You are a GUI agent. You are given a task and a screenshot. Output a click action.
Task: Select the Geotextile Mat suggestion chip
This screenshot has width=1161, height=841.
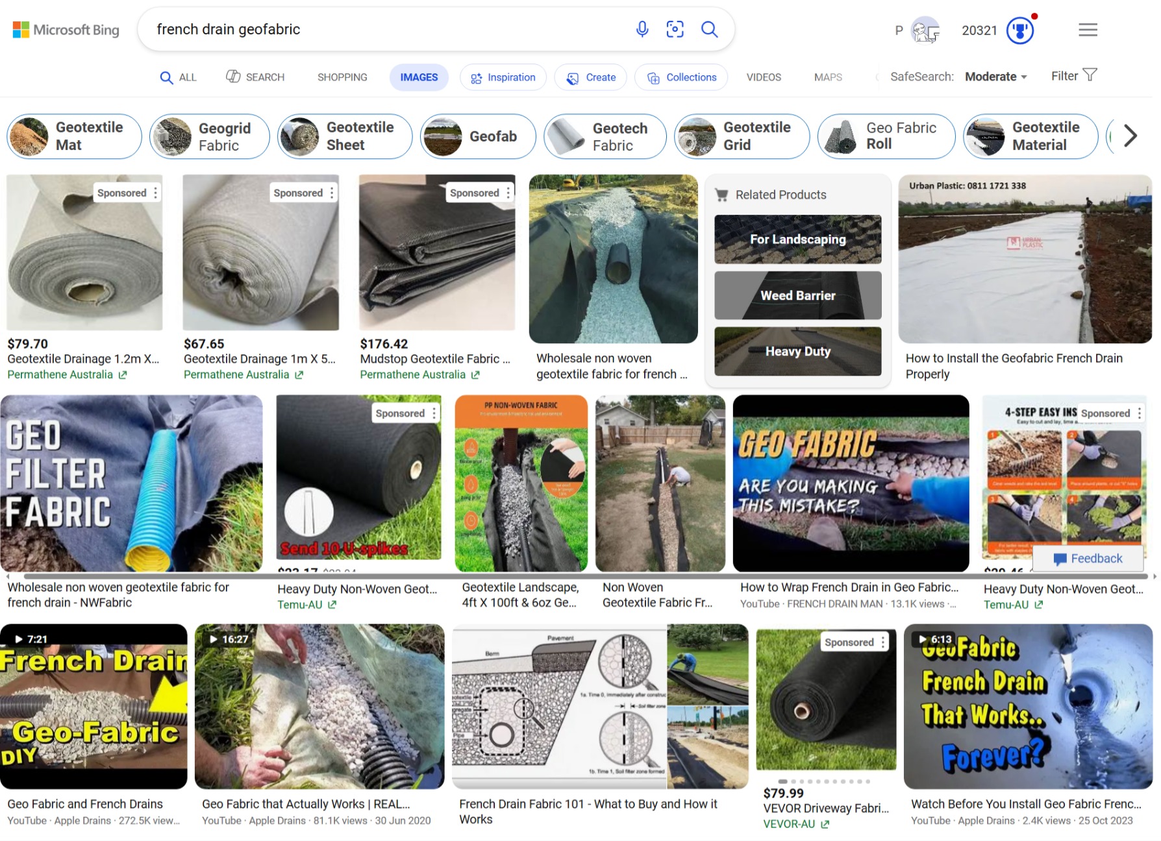[74, 136]
